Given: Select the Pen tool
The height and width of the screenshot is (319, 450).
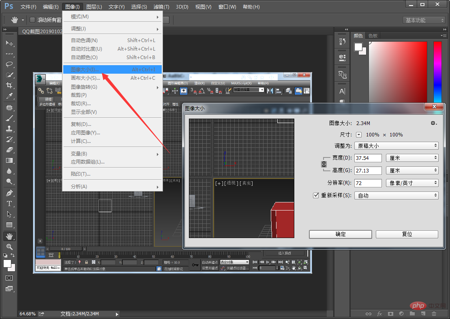Looking at the screenshot, I should point(9,193).
